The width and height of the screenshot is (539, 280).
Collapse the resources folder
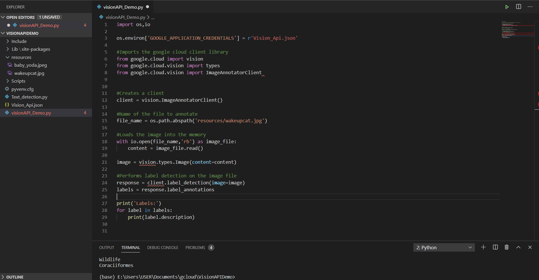click(x=8, y=57)
